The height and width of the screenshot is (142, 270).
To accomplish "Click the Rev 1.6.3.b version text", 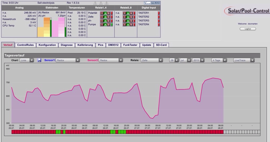I will click(73, 3).
